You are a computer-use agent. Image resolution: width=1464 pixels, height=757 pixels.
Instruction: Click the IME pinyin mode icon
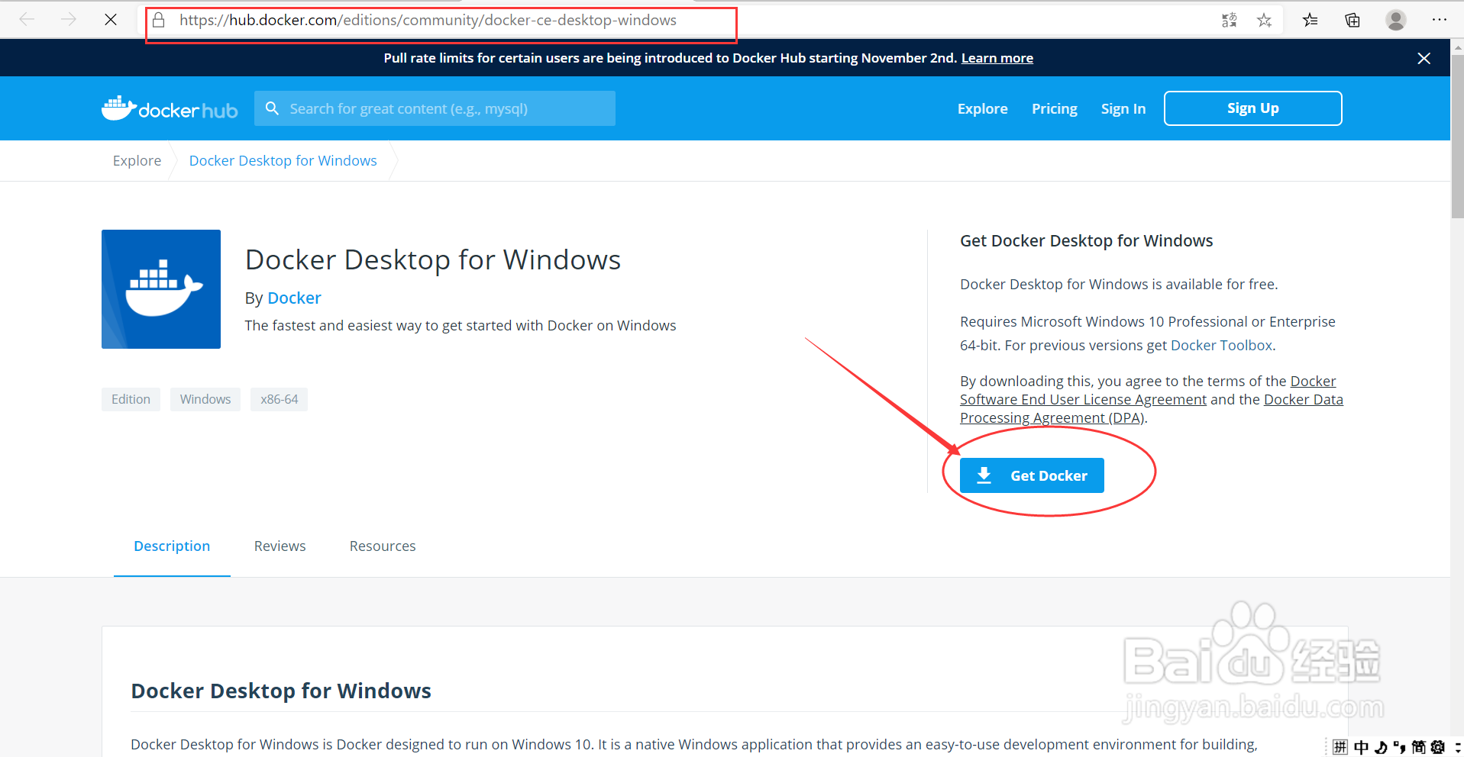tap(1340, 747)
